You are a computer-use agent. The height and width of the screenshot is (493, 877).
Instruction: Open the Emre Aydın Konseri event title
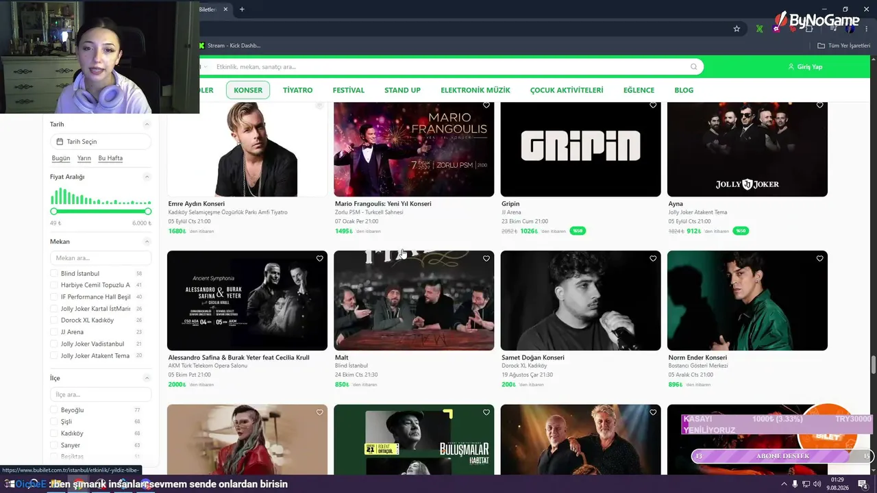coord(197,204)
